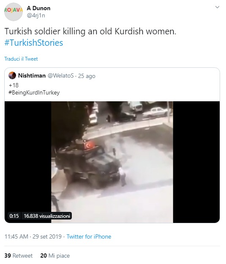
Task: Play the embedded video thumbnail
Action: [112, 162]
